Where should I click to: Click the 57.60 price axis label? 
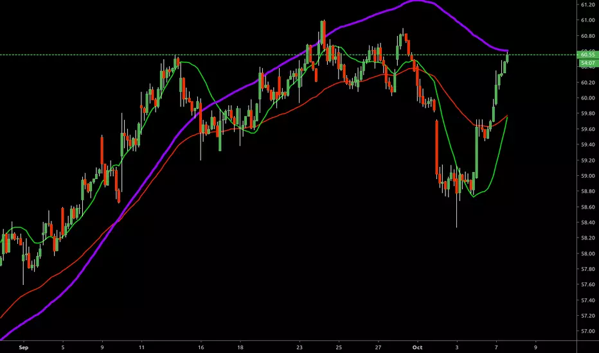(587, 284)
